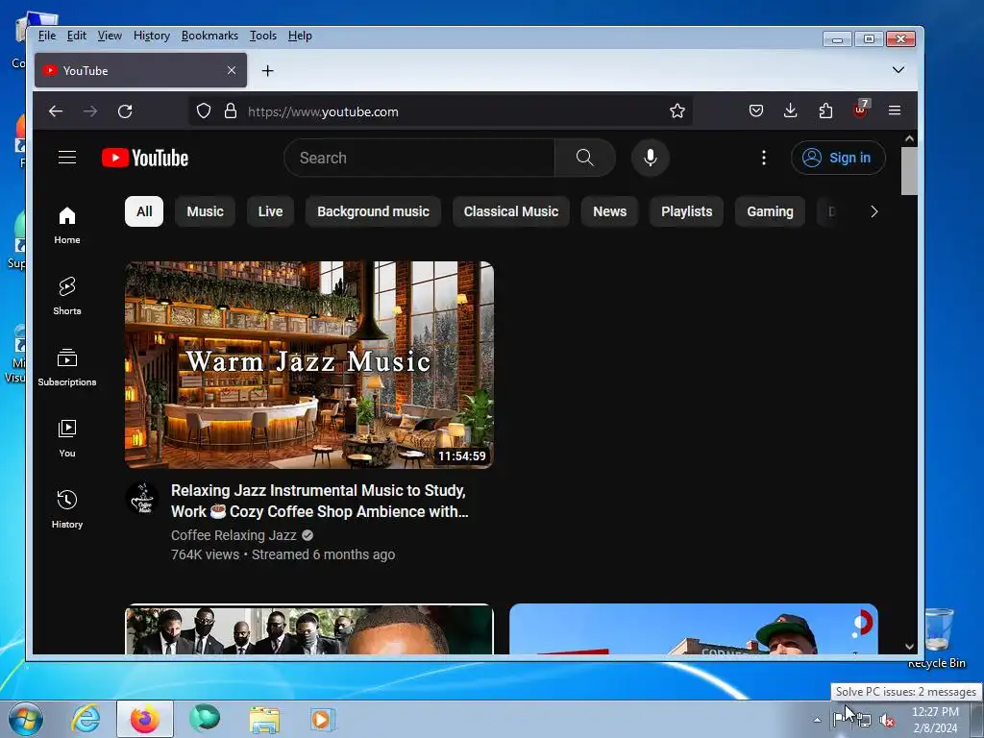This screenshot has width=984, height=738.
Task: Open the Coffee Relaxing Jazz channel name
Action: tap(234, 535)
